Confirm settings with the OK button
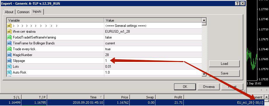 pyautogui.click(x=185, y=87)
